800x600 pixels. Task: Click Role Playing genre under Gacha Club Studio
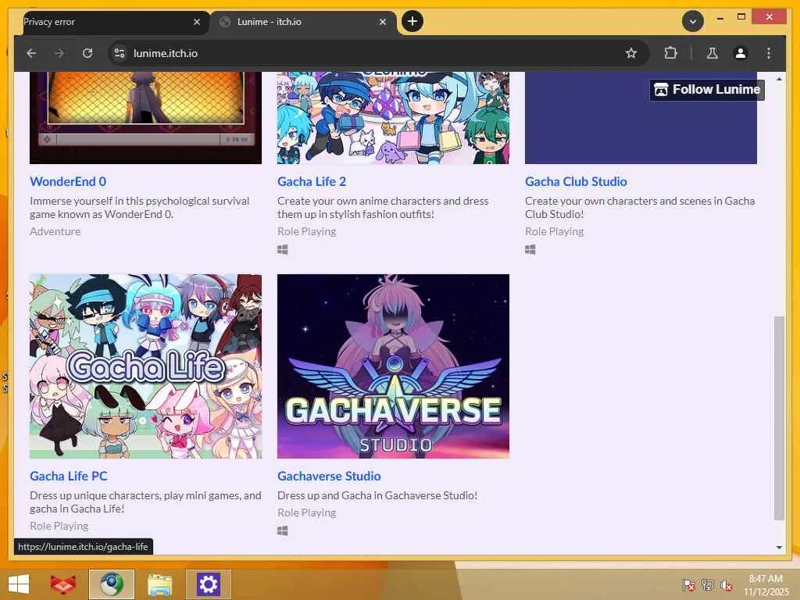click(x=555, y=231)
